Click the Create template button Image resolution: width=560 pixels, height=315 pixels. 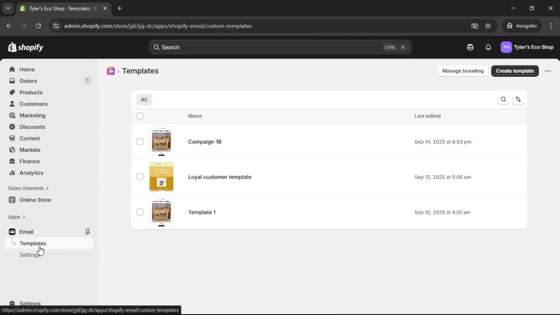click(x=515, y=71)
